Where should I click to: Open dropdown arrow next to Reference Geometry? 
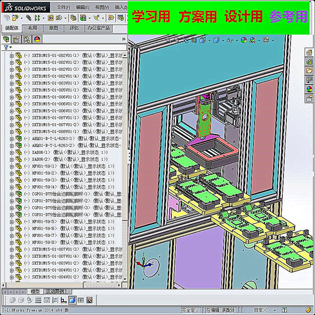click(x=103, y=18)
